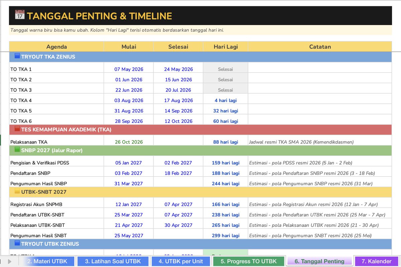Select the UTBK-SNBT 2027 section header
The height and width of the screenshot is (267, 401).
(x=200, y=192)
